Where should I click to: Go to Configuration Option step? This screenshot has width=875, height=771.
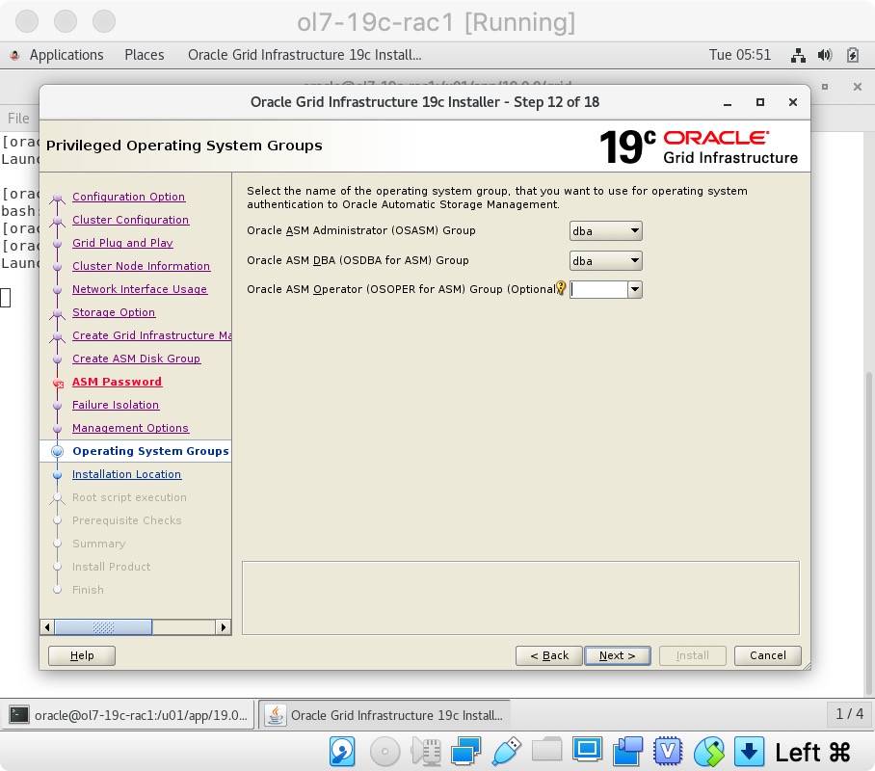[128, 197]
